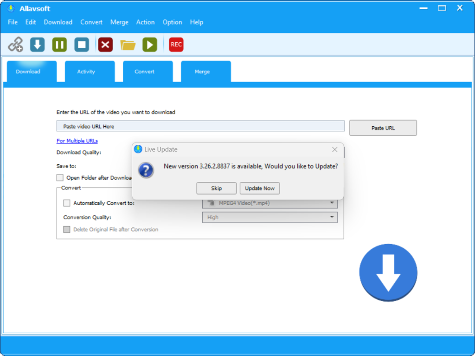The height and width of the screenshot is (356, 475).
Task: Enable Open Folder after Download
Action: point(60,177)
